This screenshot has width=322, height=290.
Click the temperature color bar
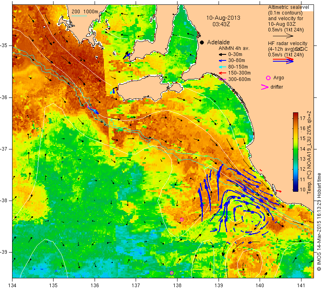click(x=295, y=152)
